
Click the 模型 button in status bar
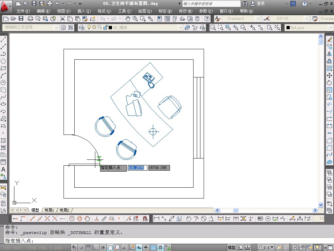(x=232, y=248)
